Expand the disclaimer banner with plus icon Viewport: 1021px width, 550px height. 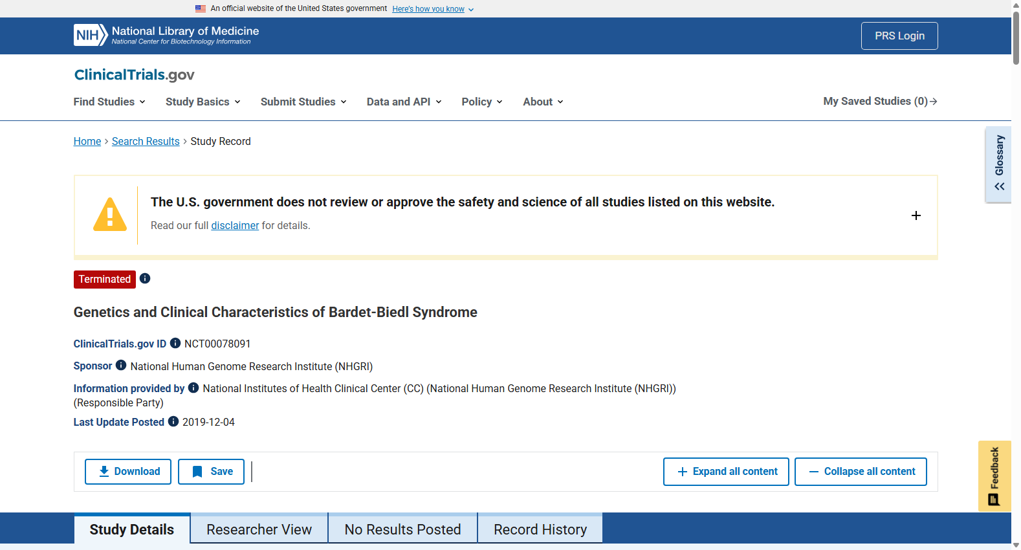coord(916,215)
